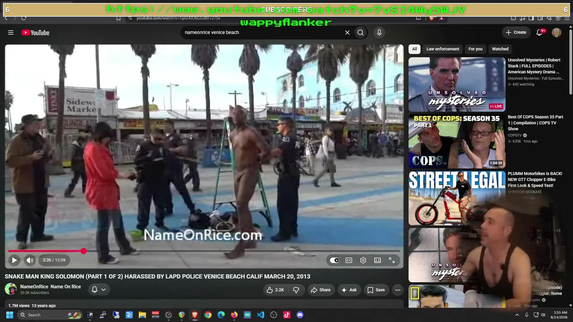
Task: Click the Windows taskbar Search box
Action: pyautogui.click(x=50, y=315)
